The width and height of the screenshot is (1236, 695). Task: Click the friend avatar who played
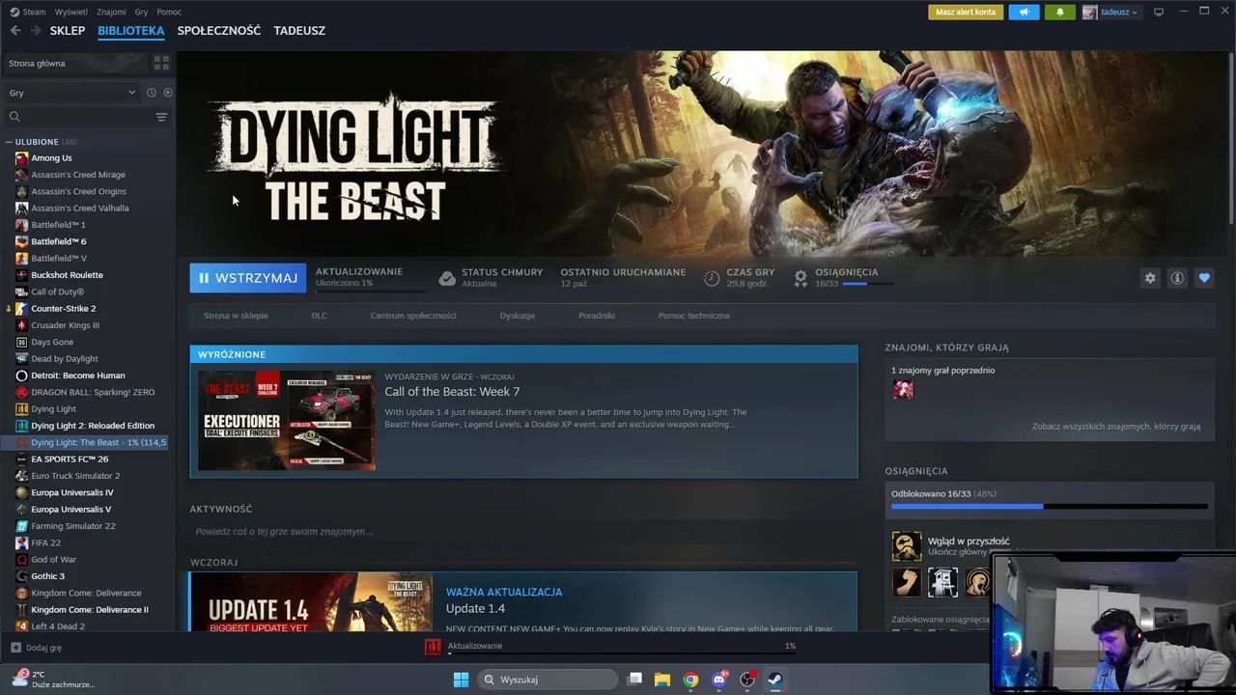903,389
